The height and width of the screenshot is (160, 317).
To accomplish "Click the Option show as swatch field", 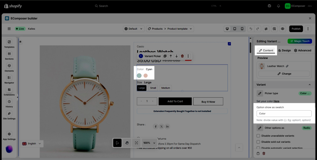I will (x=284, y=114).
